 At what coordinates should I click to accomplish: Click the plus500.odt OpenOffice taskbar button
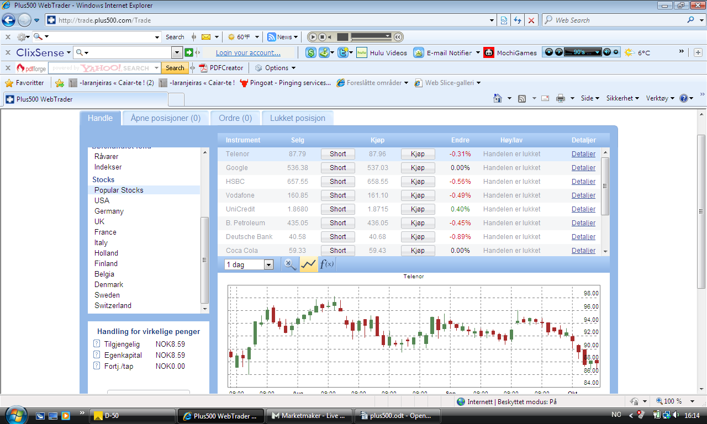[398, 416]
